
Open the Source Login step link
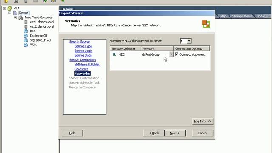pos(83,51)
